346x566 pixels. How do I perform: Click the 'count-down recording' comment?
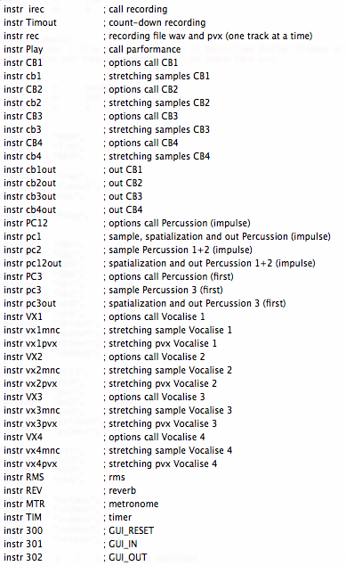(157, 22)
